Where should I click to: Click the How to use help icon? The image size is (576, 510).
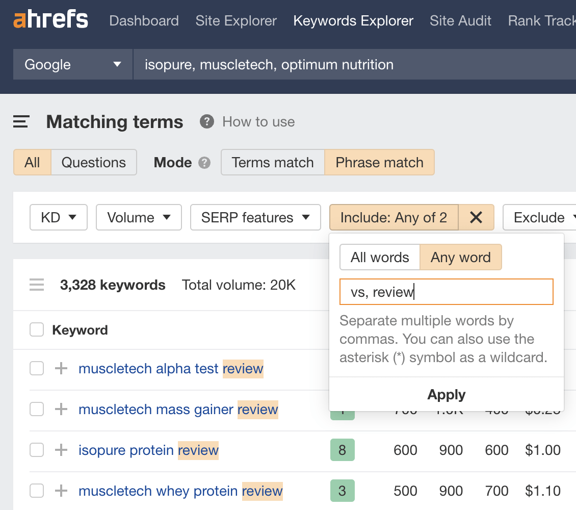pos(206,122)
